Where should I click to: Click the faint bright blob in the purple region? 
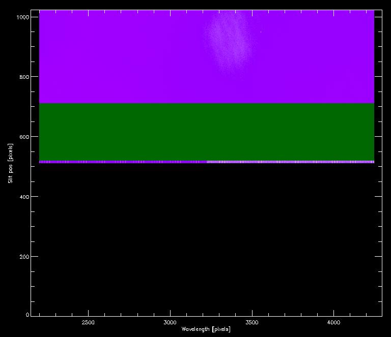[229, 42]
